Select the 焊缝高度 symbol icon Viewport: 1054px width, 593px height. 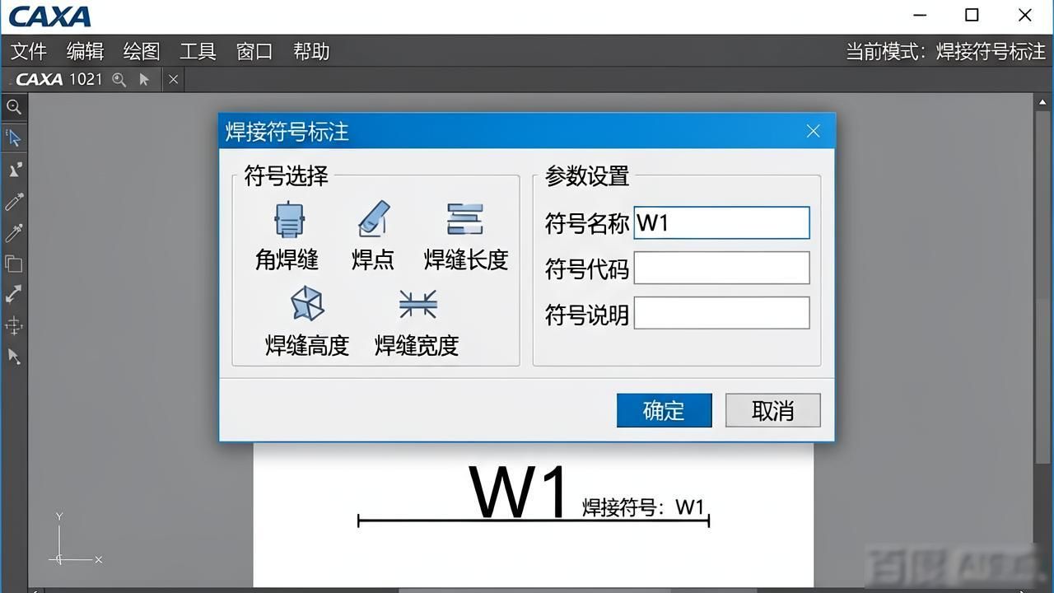pos(307,305)
